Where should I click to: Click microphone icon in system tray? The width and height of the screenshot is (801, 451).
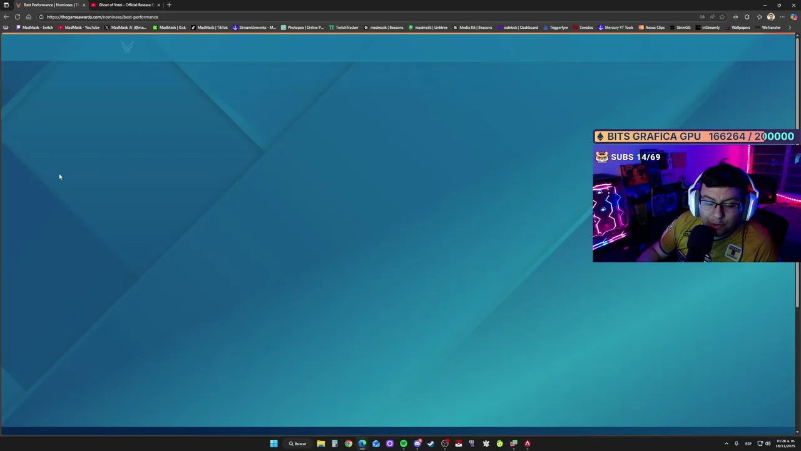[737, 443]
